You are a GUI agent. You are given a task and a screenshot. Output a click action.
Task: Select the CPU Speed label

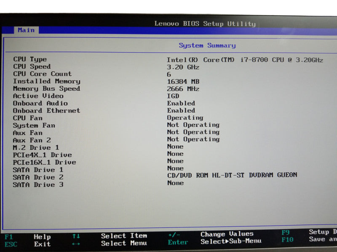32,67
